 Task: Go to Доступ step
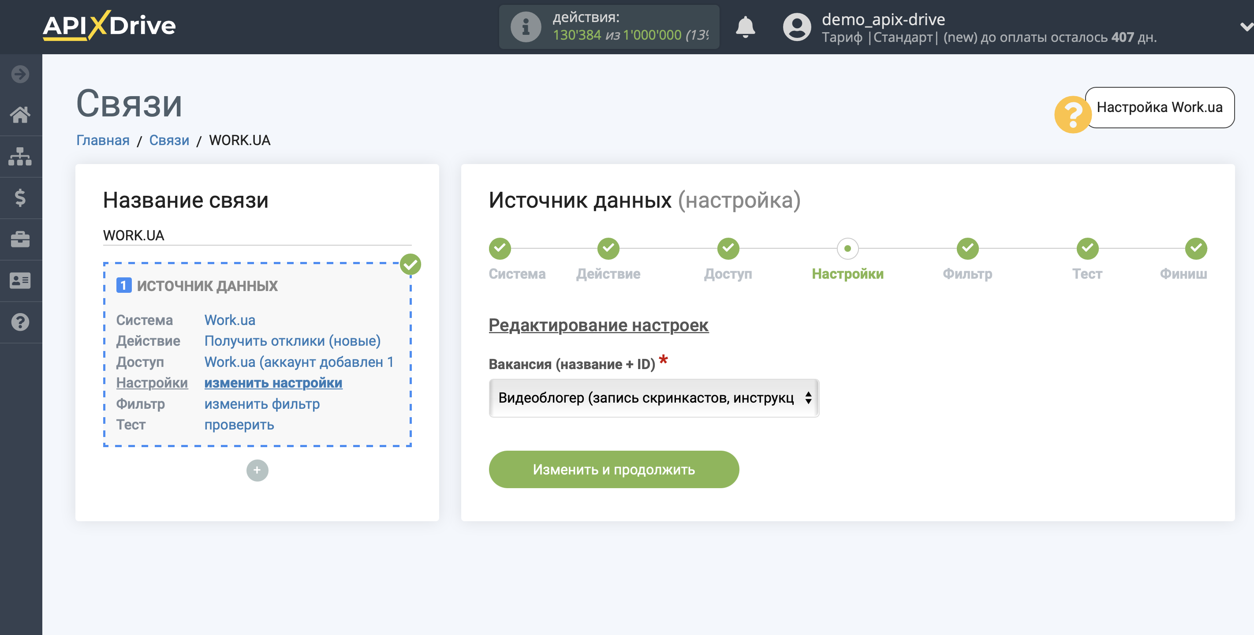[728, 248]
